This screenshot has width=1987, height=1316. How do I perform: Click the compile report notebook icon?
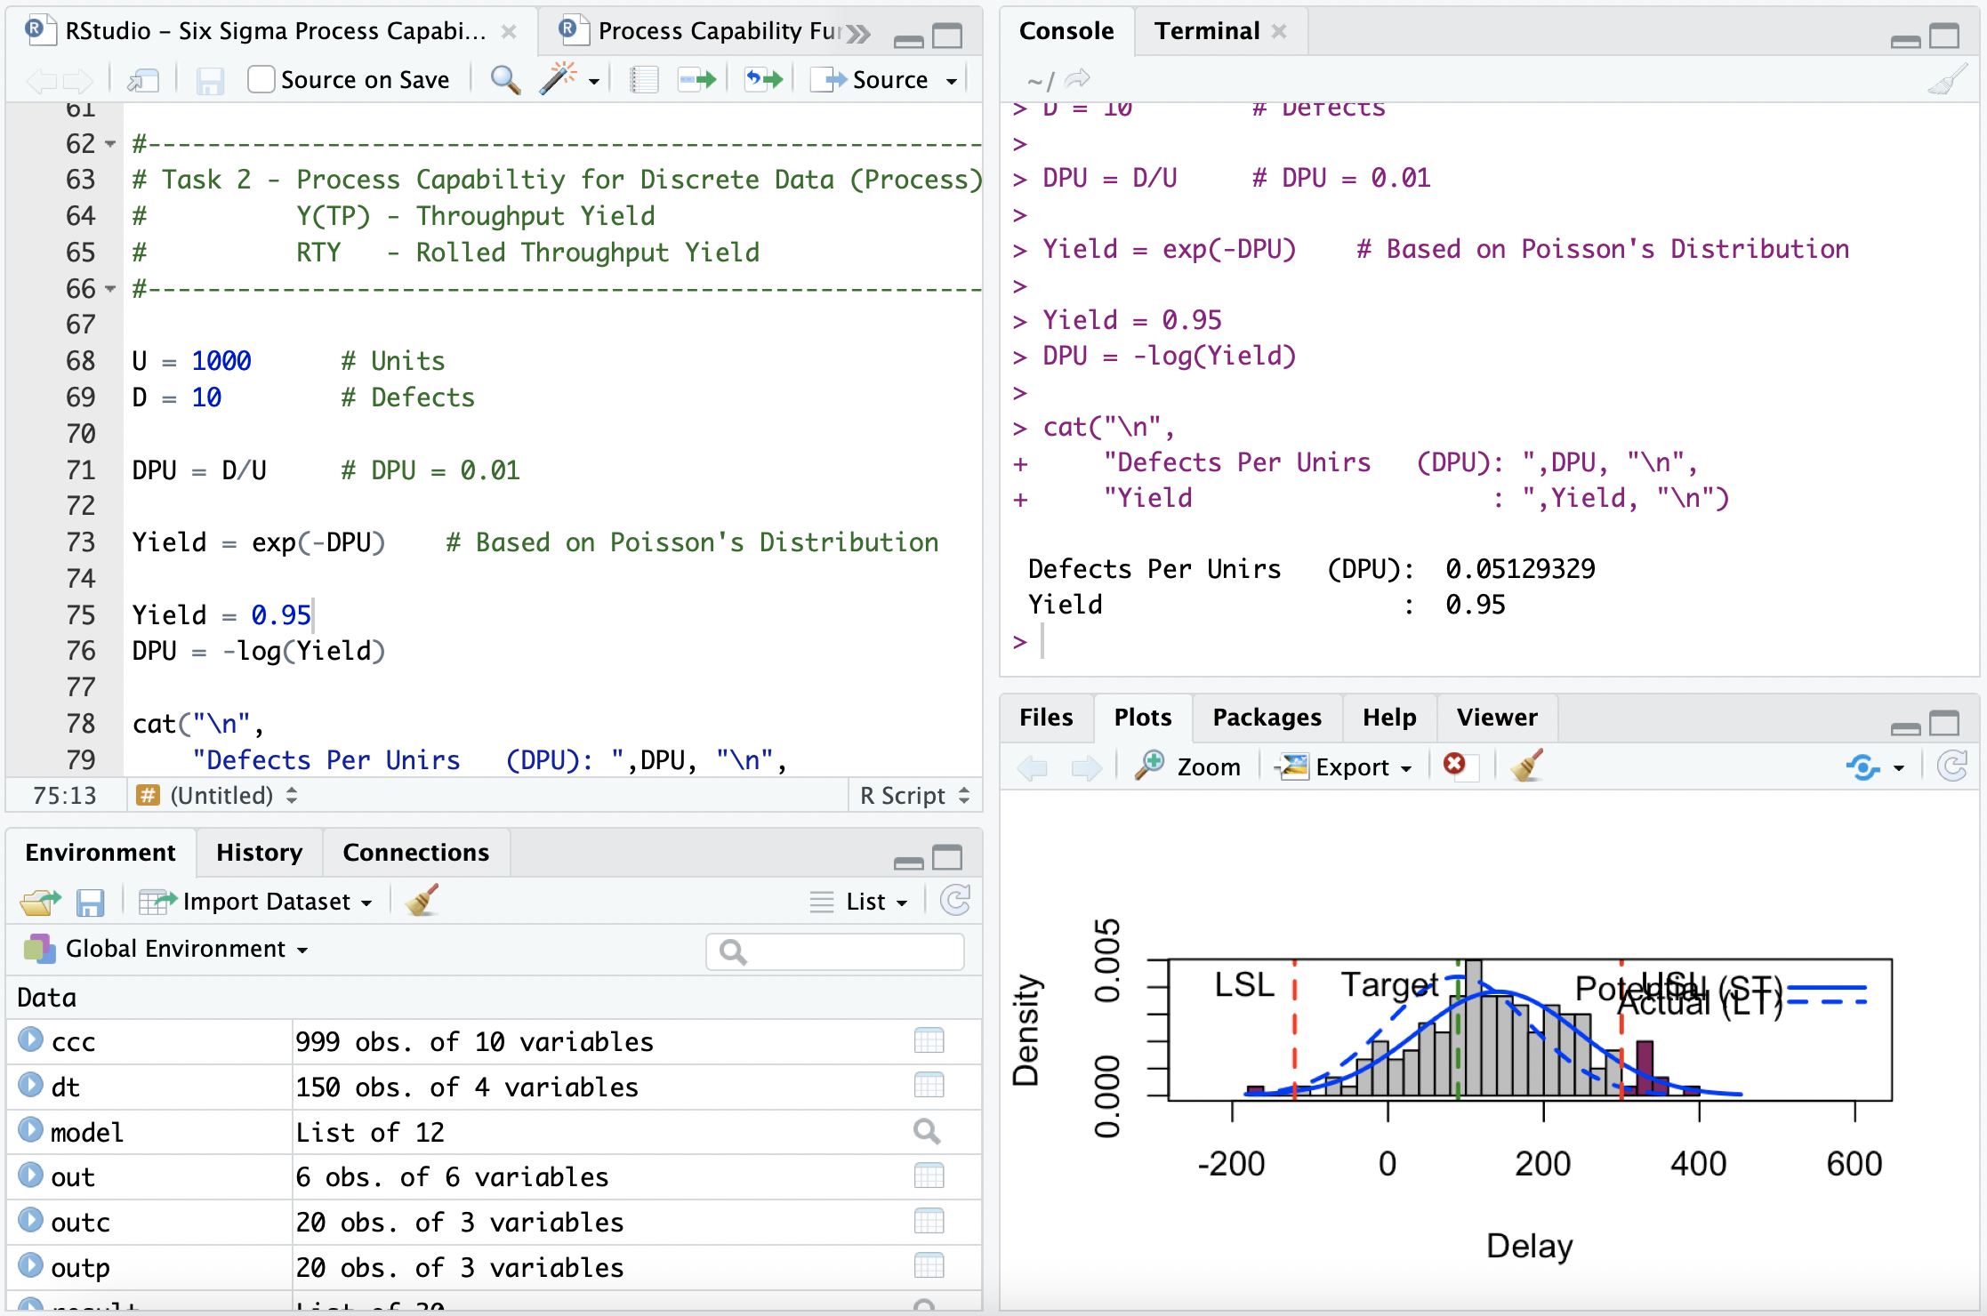[644, 80]
